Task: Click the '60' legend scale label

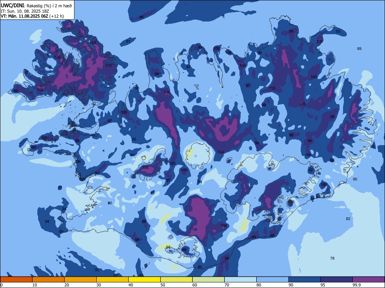Action: tap(195, 285)
